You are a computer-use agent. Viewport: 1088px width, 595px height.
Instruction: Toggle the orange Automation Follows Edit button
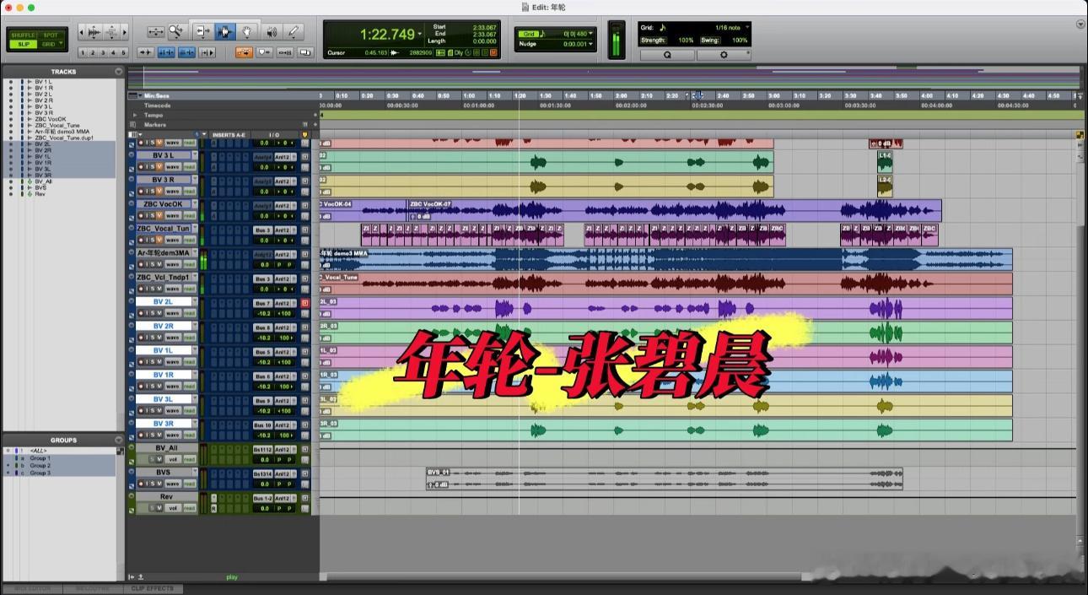tap(244, 52)
